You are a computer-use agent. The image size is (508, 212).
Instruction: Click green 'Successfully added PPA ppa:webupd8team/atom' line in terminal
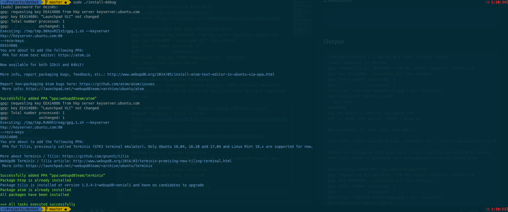pyautogui.click(x=48, y=98)
